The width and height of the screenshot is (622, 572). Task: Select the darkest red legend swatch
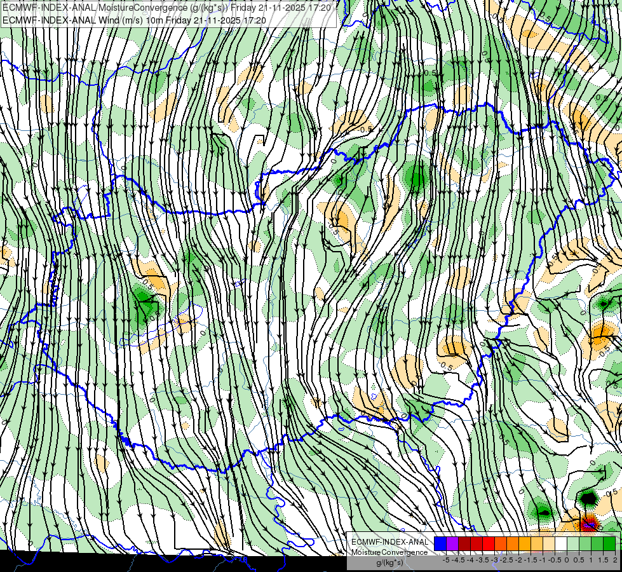464,544
